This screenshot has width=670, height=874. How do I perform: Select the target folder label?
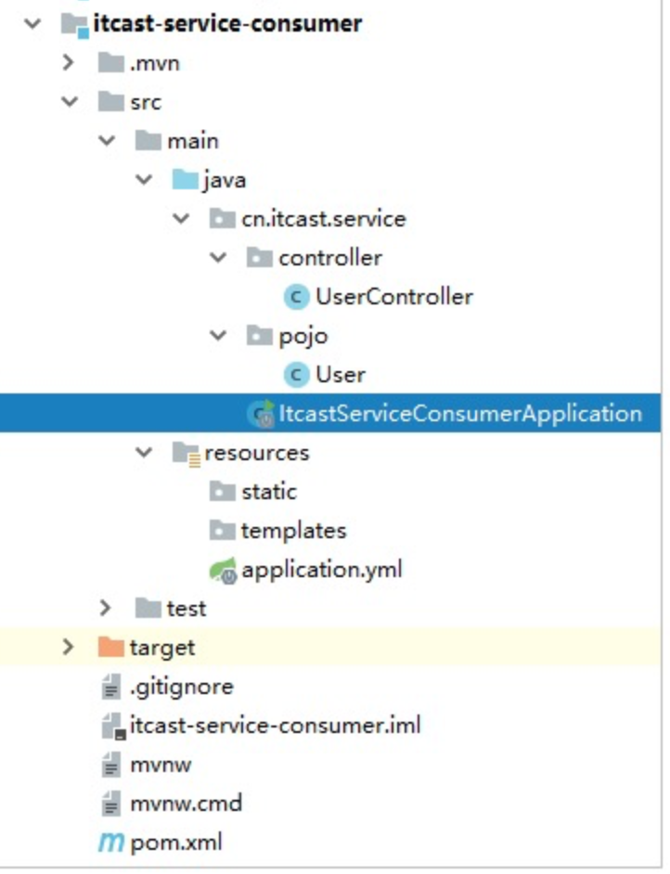click(x=162, y=649)
